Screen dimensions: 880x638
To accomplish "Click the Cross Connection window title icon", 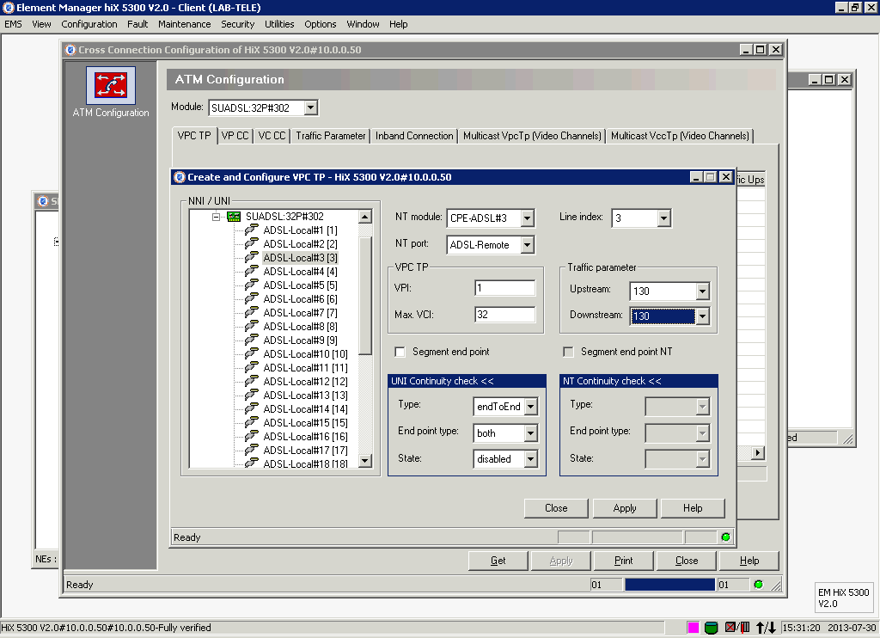I will 70,49.
